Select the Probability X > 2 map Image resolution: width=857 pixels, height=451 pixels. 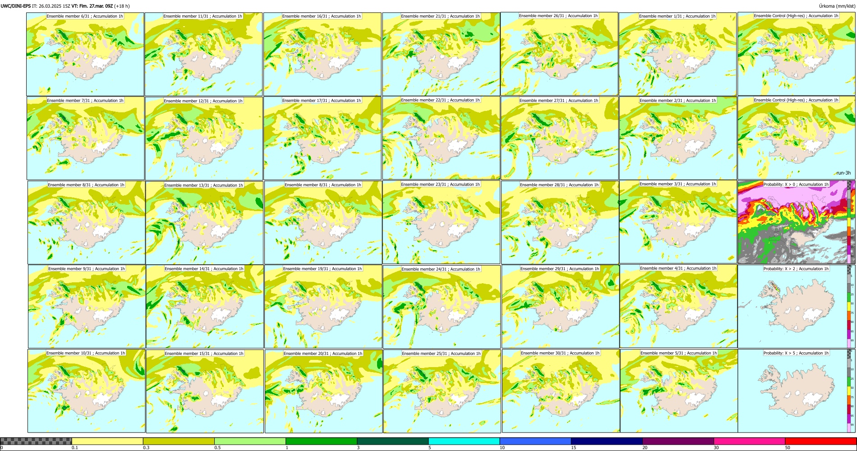[x=797, y=306]
